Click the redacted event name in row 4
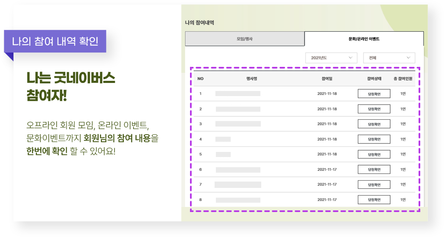This screenshot has width=444, height=237. pyautogui.click(x=223, y=139)
